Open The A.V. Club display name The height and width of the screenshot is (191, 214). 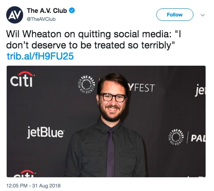pos(47,11)
